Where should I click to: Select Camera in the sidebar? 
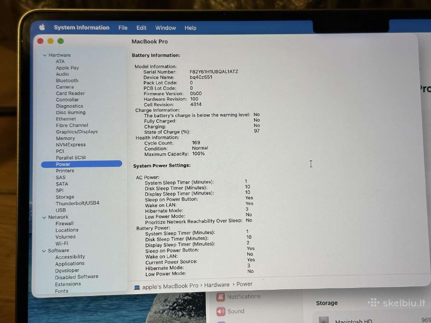coord(65,87)
